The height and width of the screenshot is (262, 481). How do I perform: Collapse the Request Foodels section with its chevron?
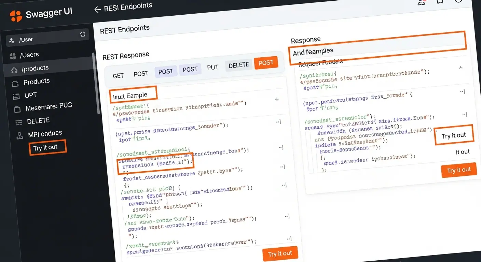(x=461, y=68)
